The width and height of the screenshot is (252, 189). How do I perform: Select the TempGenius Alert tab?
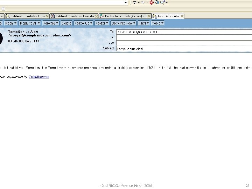pos(168,16)
